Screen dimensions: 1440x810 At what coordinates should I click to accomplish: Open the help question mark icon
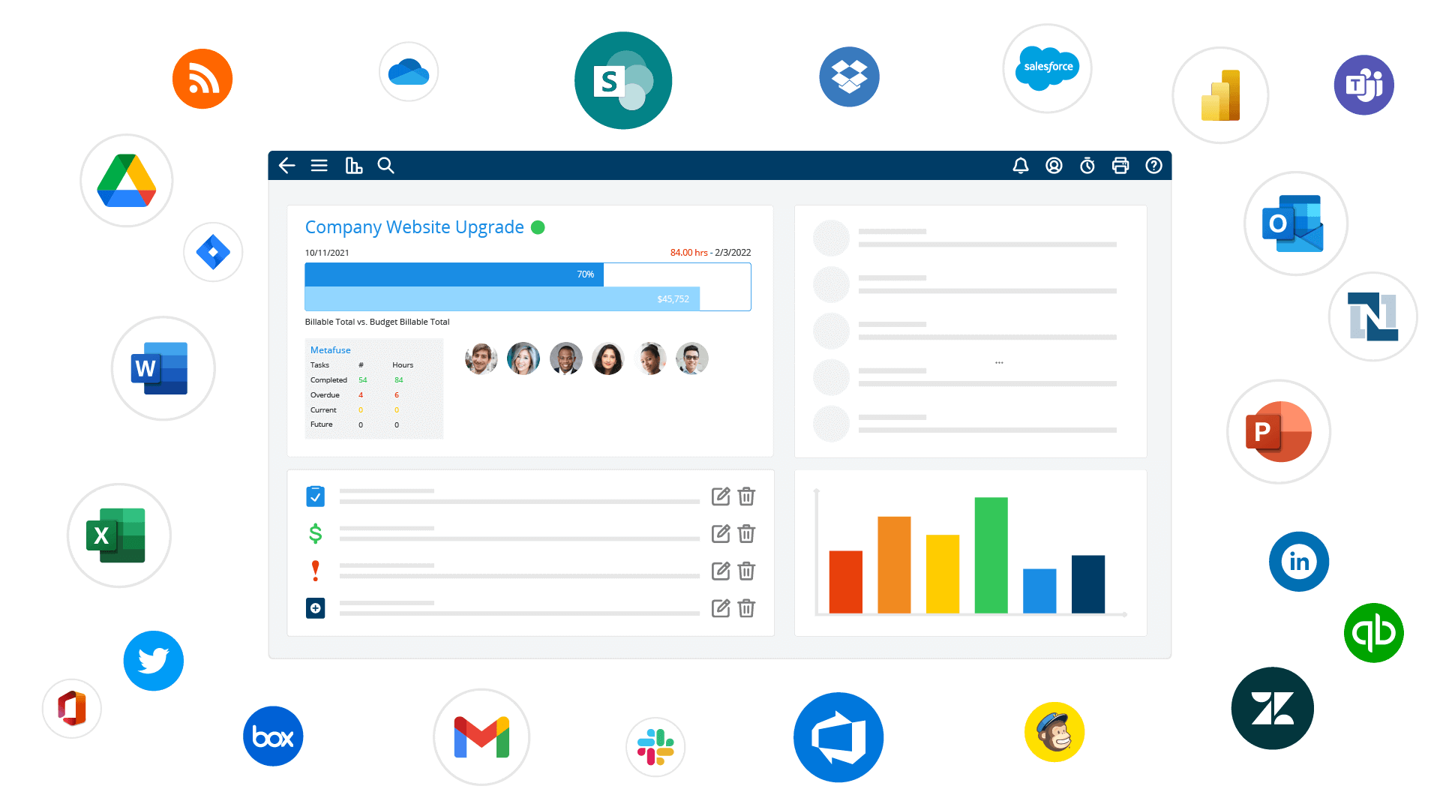pyautogui.click(x=1153, y=165)
